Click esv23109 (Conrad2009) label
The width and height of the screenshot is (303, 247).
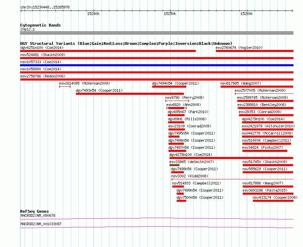190,126
